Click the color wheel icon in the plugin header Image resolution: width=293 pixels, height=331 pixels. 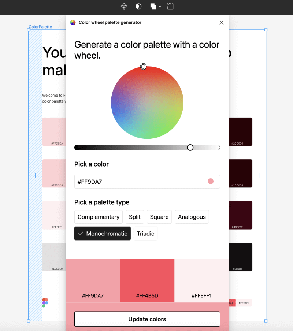(x=73, y=22)
